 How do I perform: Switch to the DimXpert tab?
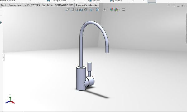tap(3, 5)
